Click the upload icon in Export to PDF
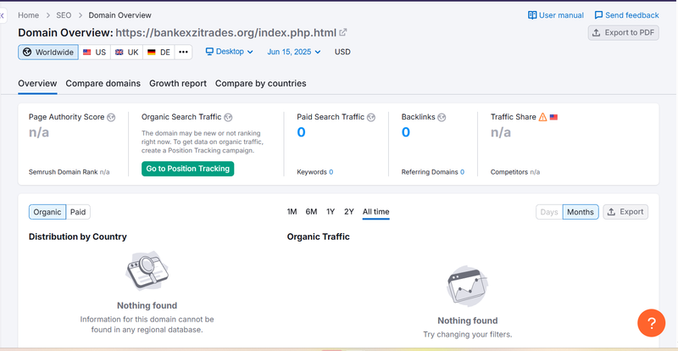678x351 pixels. tap(597, 32)
